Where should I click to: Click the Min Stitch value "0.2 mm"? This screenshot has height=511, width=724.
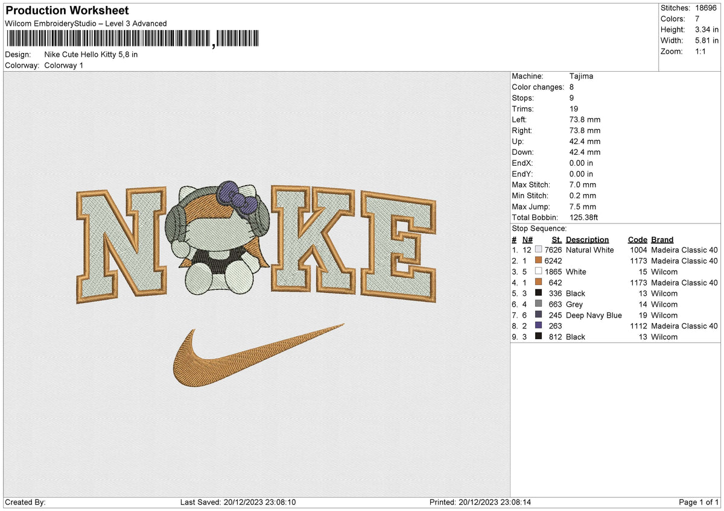coord(582,196)
